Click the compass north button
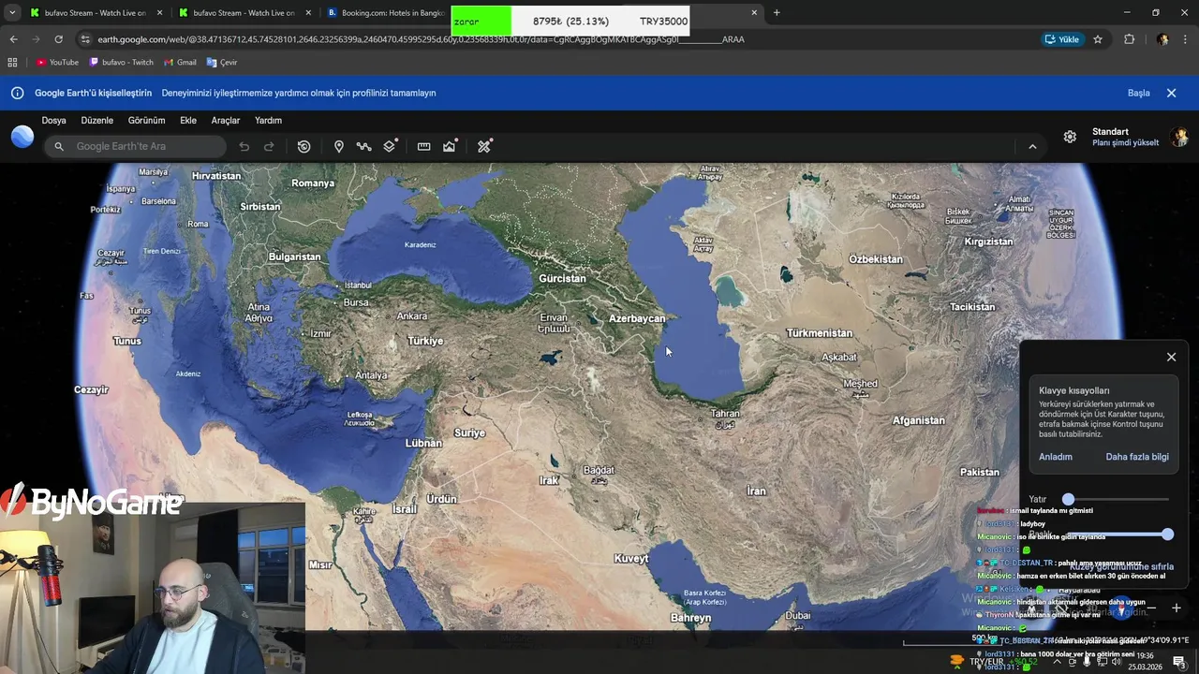 pos(1121,608)
